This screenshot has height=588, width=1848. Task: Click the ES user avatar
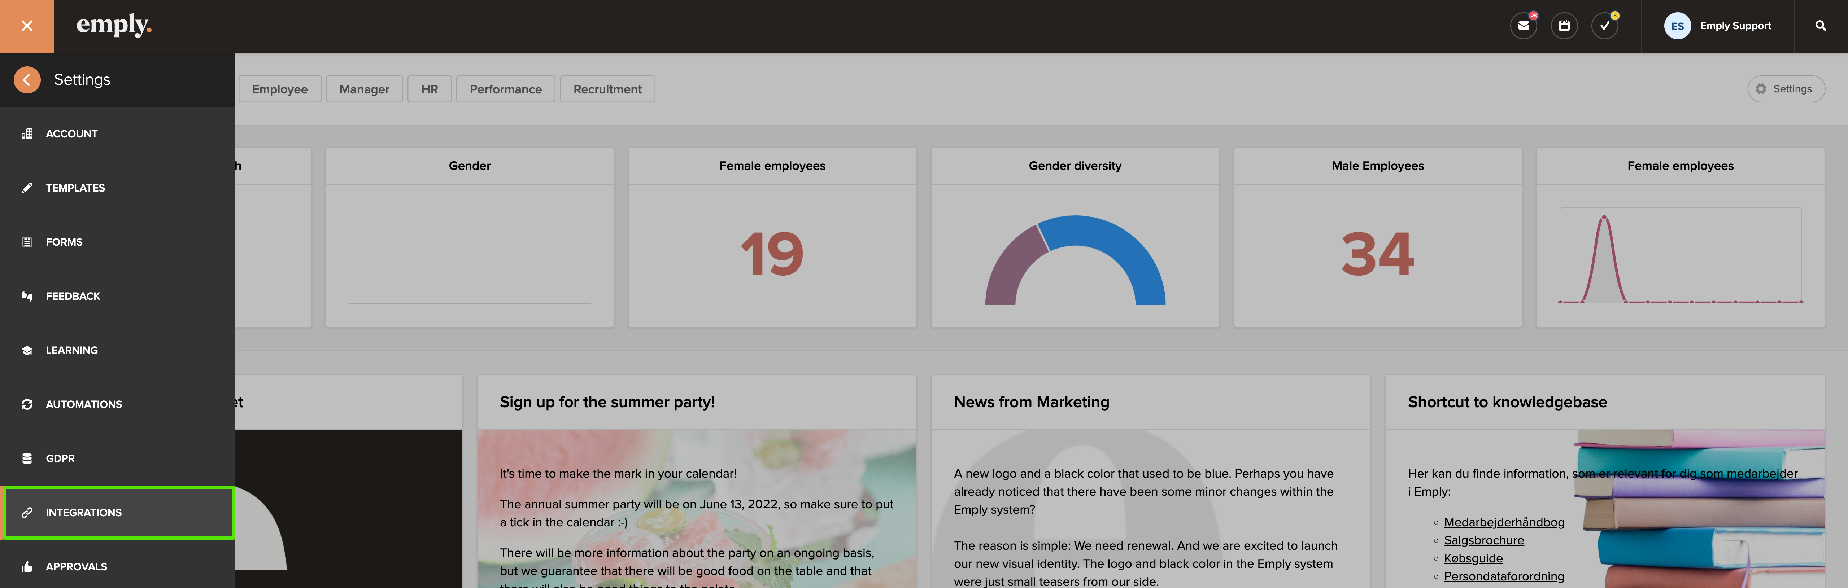click(x=1677, y=26)
